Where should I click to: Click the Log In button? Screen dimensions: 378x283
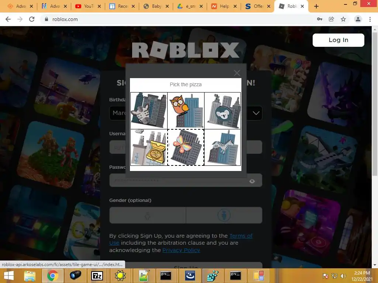coord(338,40)
